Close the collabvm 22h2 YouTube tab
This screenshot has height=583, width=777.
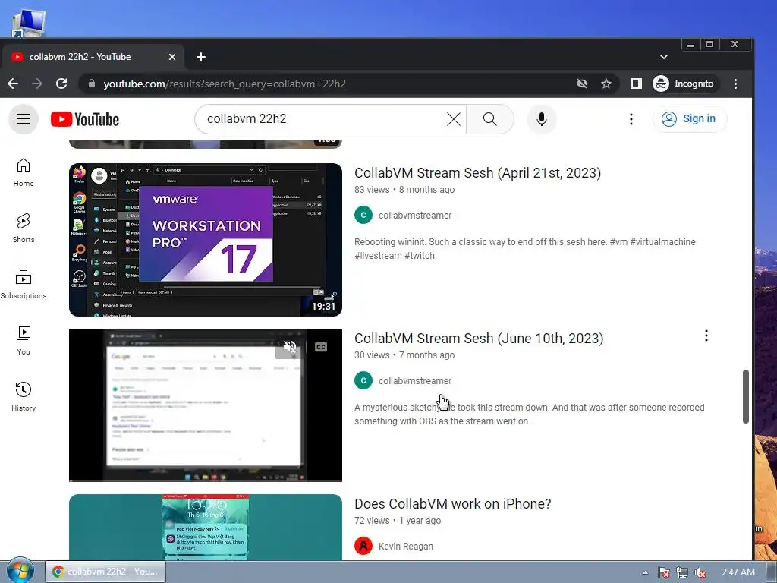pos(172,57)
